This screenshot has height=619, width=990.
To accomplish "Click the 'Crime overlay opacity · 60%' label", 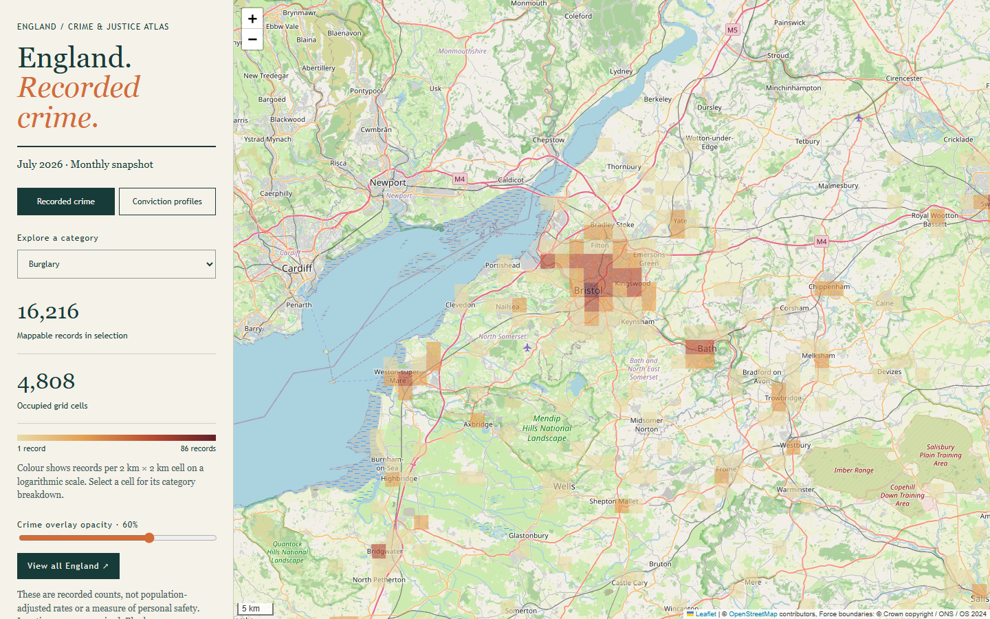I will click(78, 525).
